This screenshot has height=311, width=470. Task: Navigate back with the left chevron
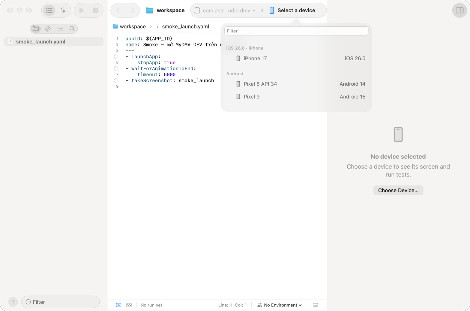(118, 11)
